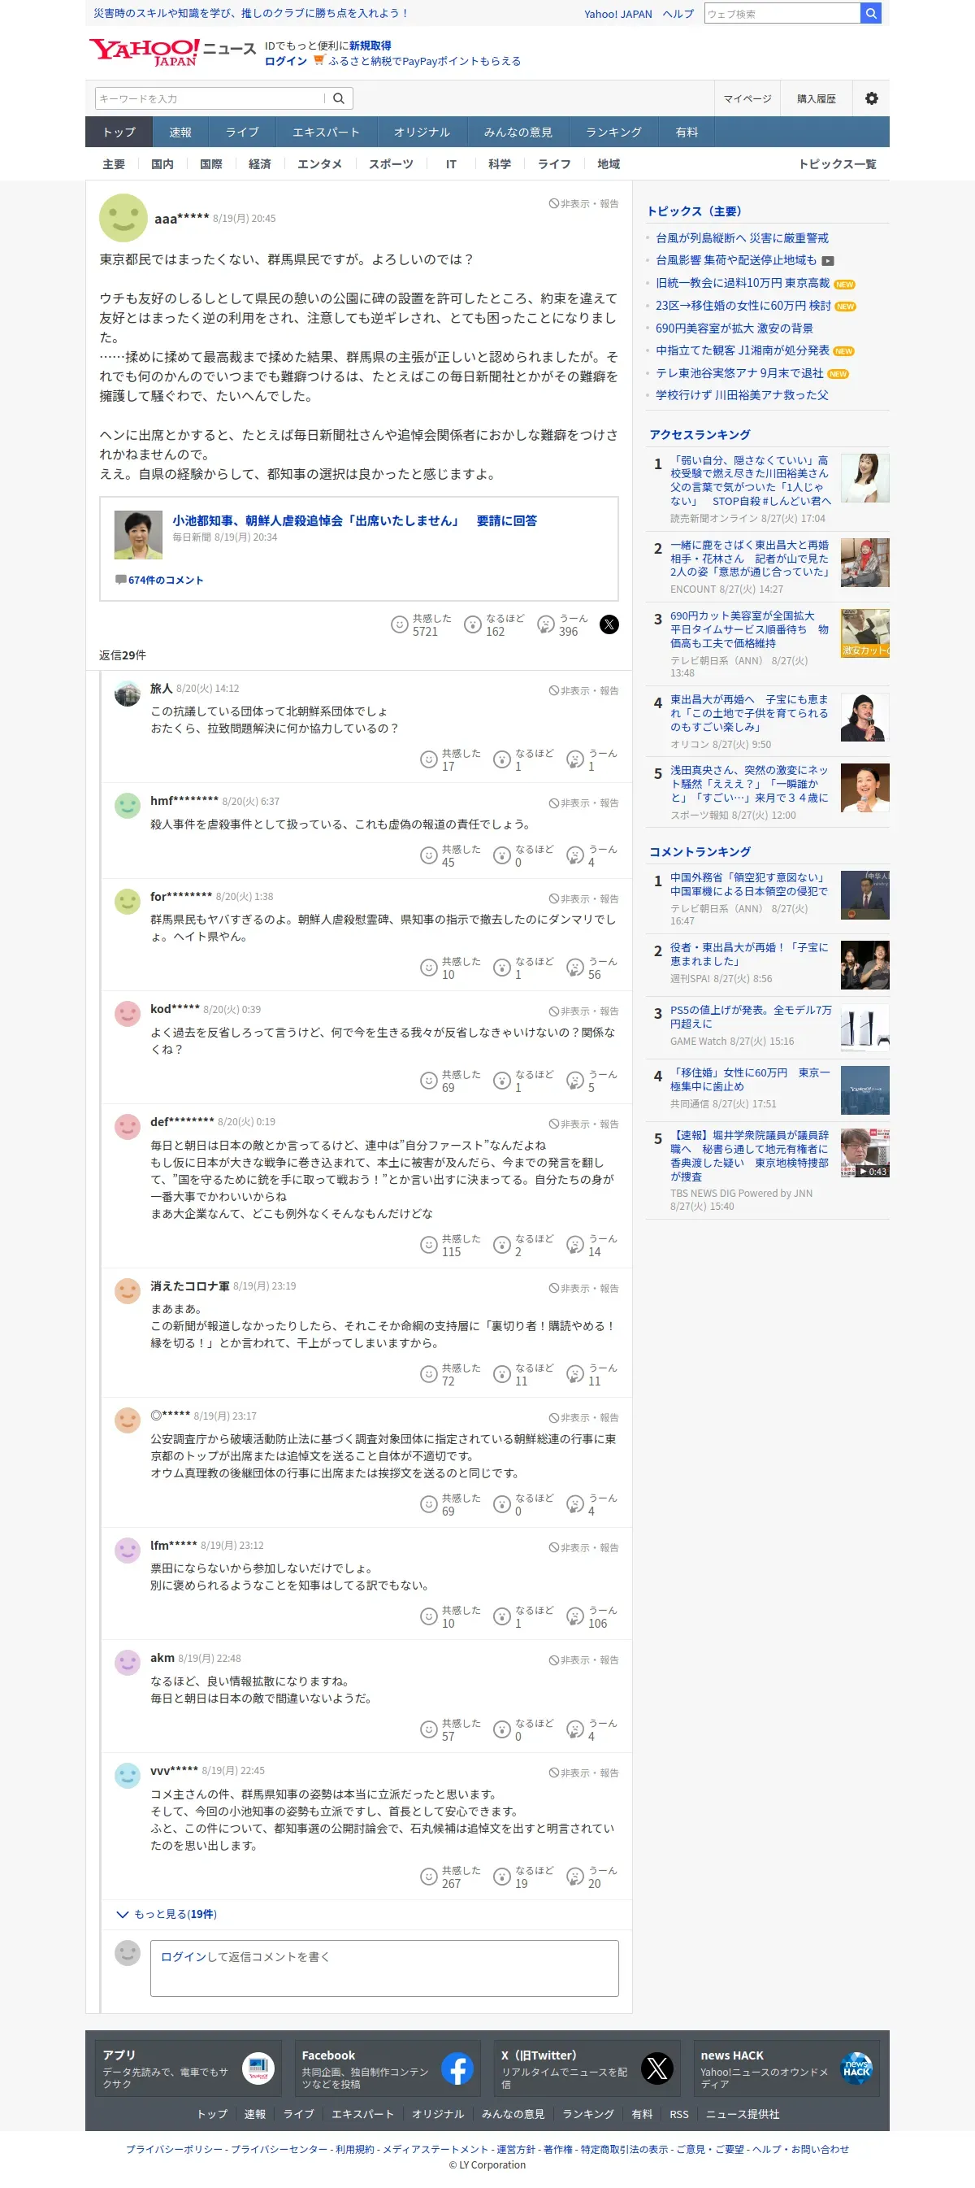Click なるほど icon on kod***** reply

(501, 1081)
